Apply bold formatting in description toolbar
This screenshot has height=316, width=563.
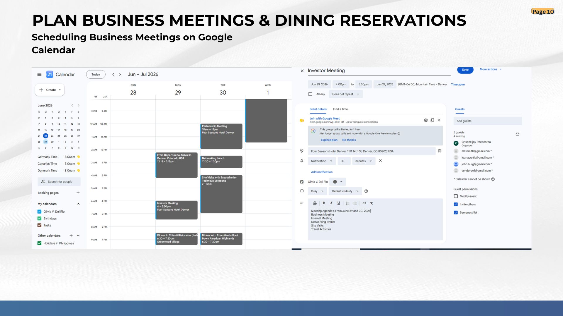point(324,203)
